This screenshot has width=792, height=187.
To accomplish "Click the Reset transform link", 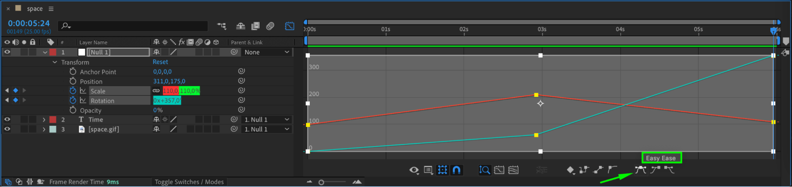I will tap(160, 62).
